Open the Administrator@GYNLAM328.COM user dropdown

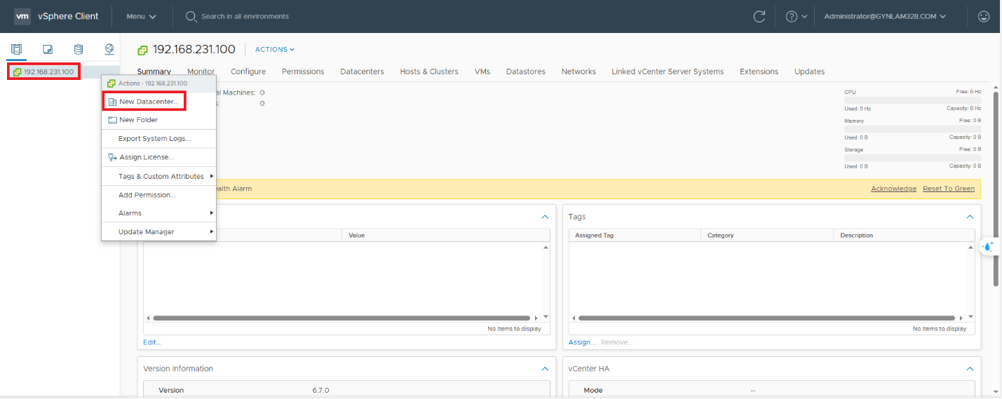[x=885, y=16]
